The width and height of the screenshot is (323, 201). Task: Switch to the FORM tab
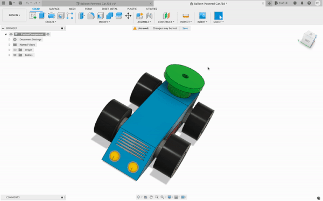click(x=88, y=9)
